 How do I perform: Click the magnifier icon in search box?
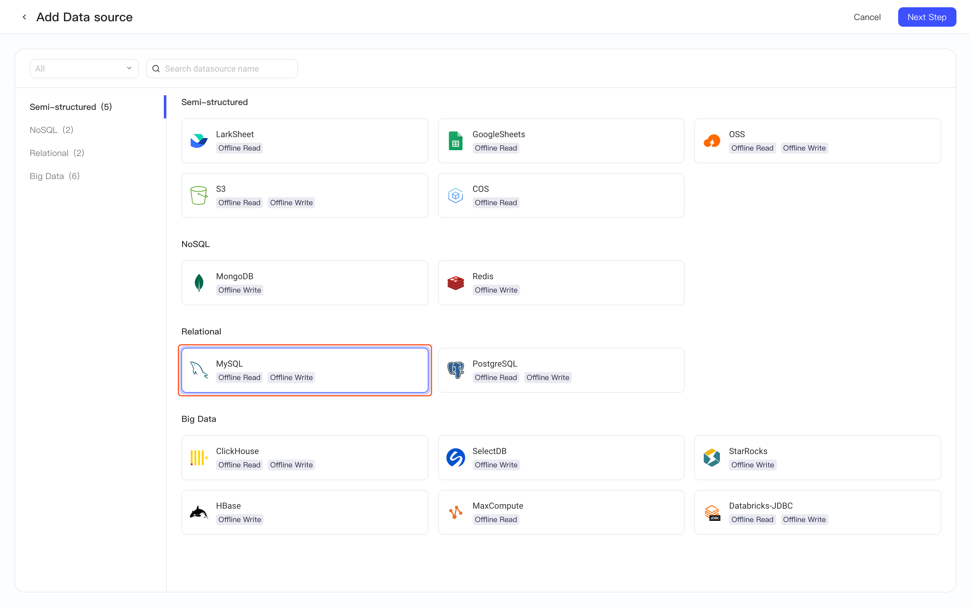[x=156, y=69]
